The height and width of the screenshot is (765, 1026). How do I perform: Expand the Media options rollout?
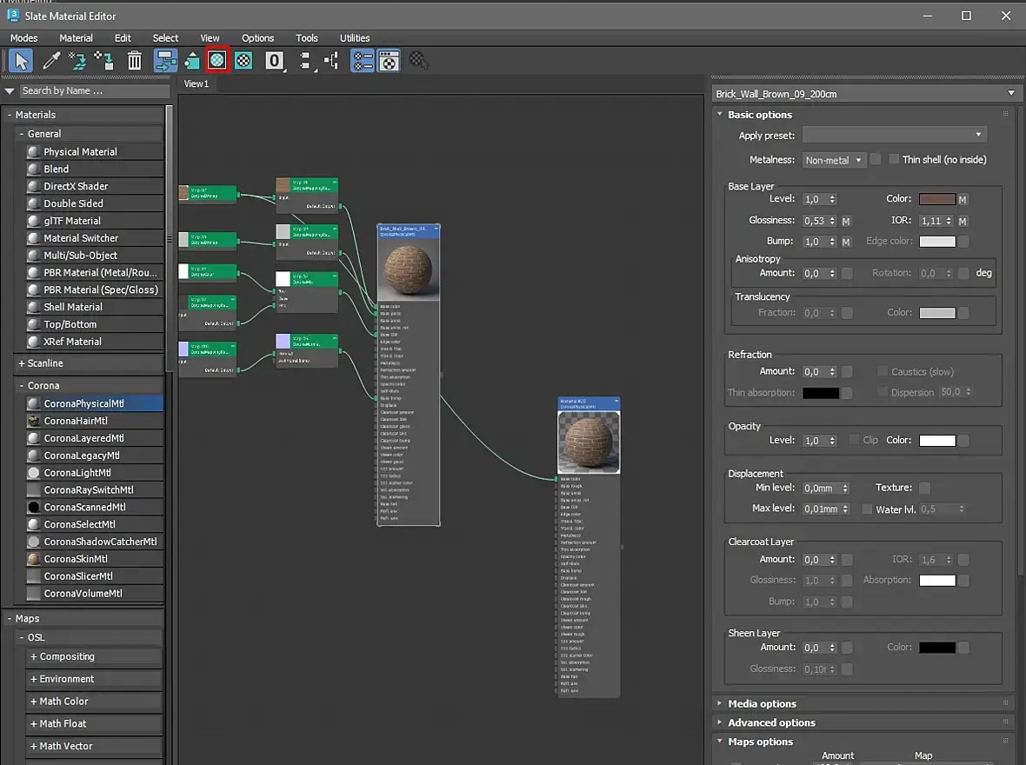click(x=762, y=703)
